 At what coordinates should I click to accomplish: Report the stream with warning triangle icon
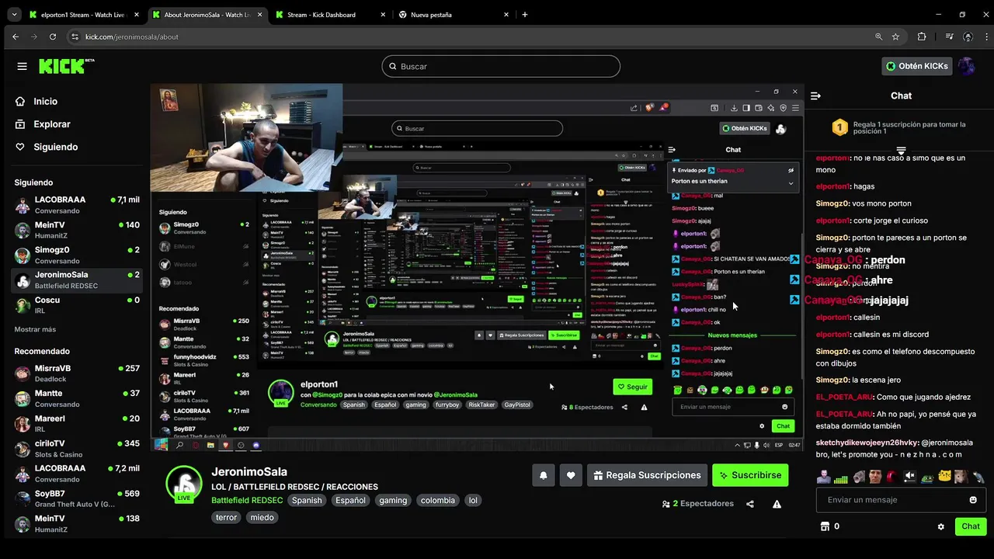777,504
